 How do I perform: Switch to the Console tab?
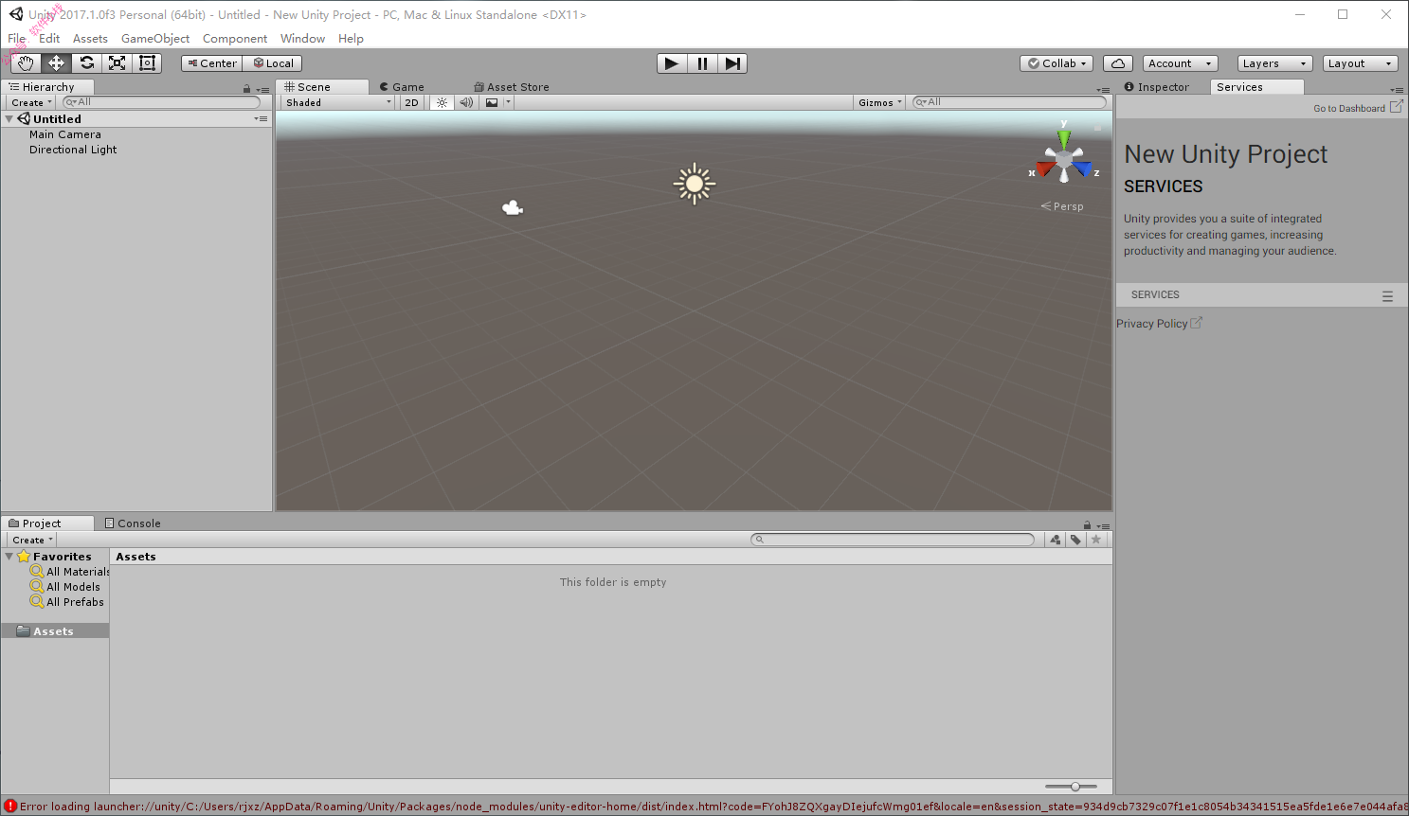(x=133, y=523)
